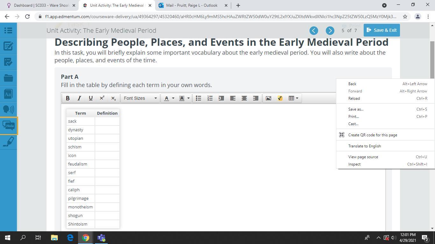Choose Inspect from the context menu
The width and height of the screenshot is (435, 244).
(x=386, y=164)
